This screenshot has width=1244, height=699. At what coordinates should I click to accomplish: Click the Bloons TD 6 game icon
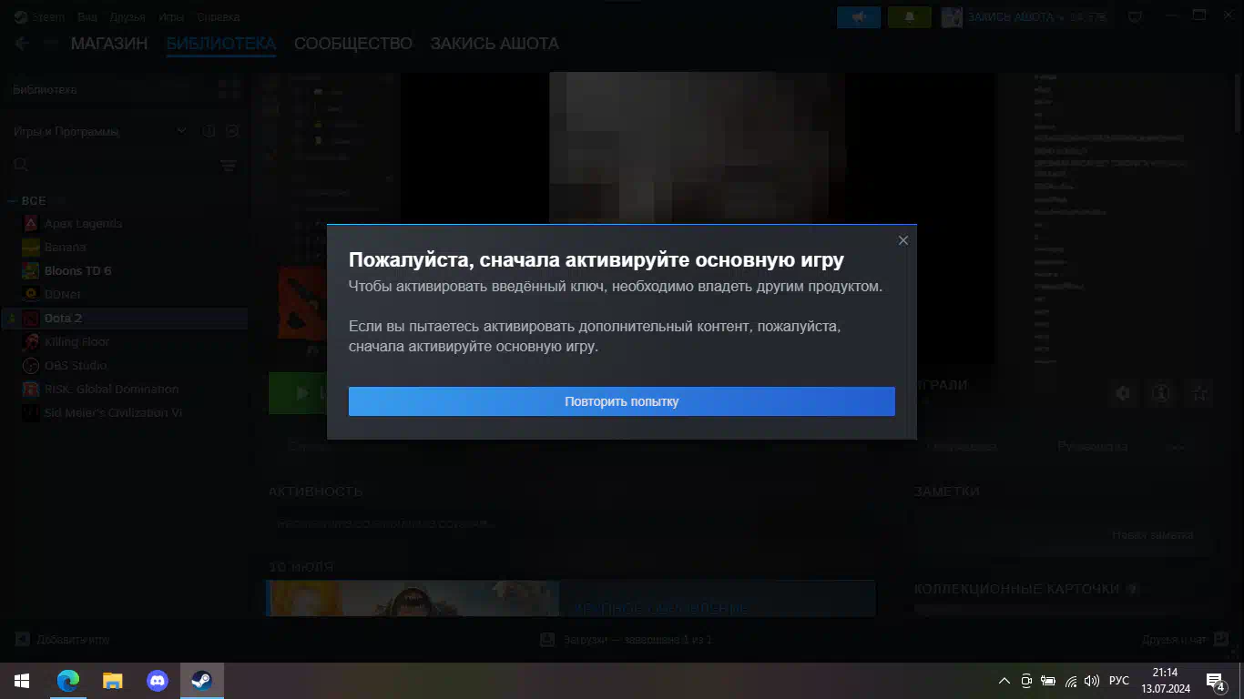pyautogui.click(x=31, y=270)
